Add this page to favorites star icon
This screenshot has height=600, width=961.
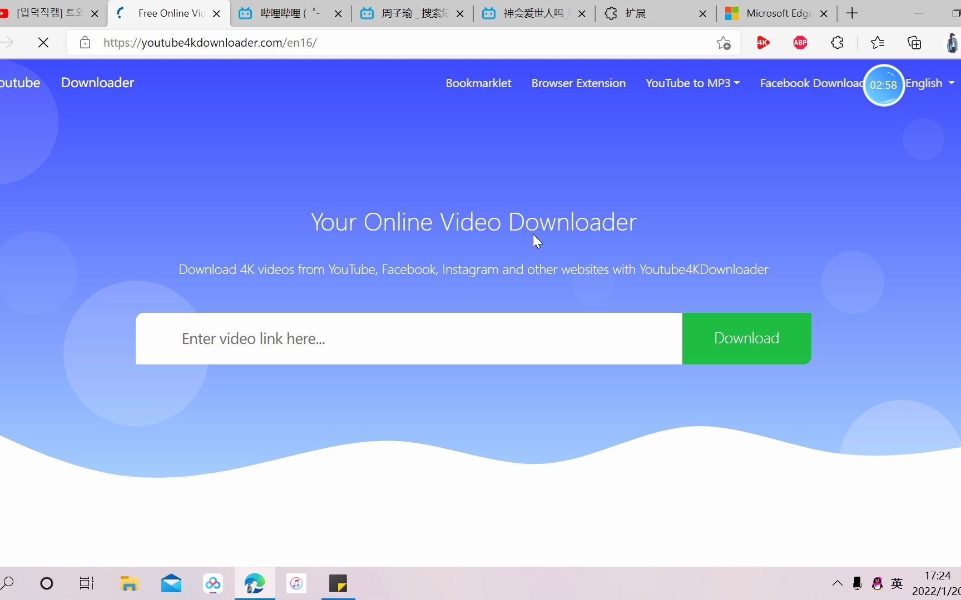pos(723,43)
